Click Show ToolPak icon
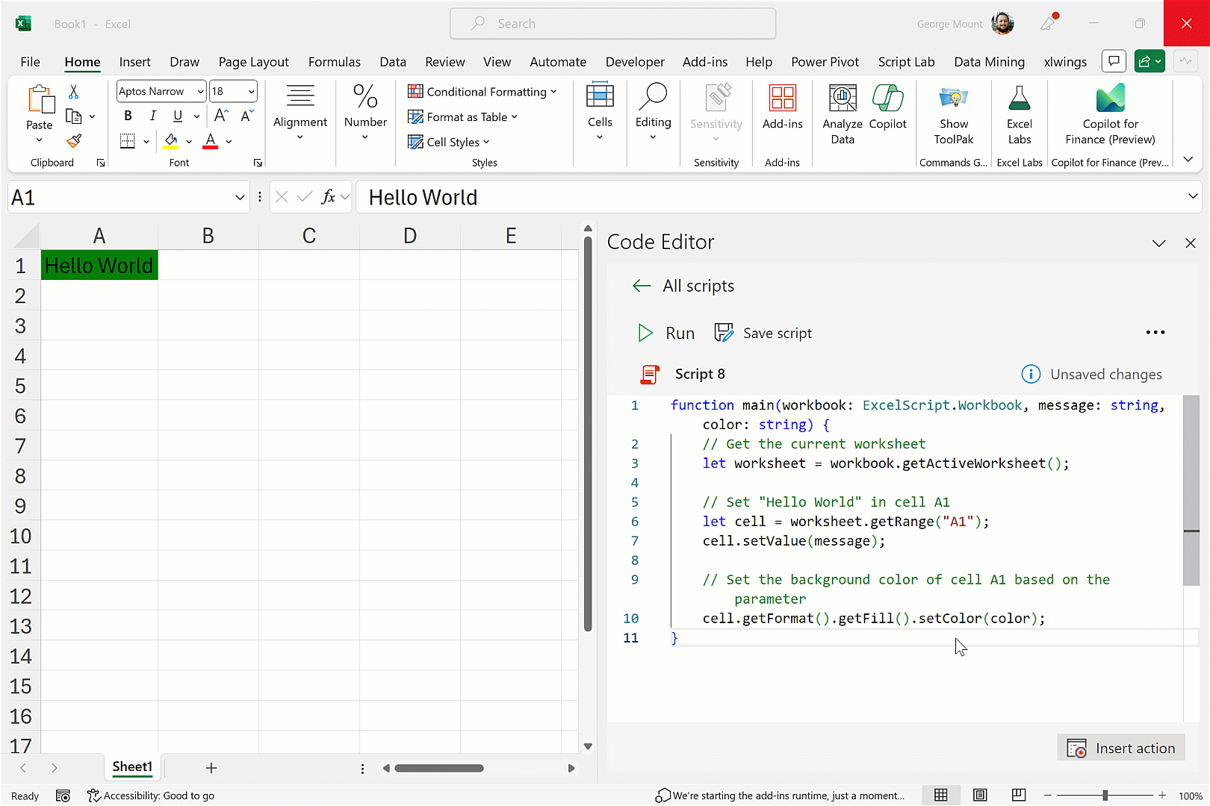The width and height of the screenshot is (1210, 806). click(x=953, y=113)
